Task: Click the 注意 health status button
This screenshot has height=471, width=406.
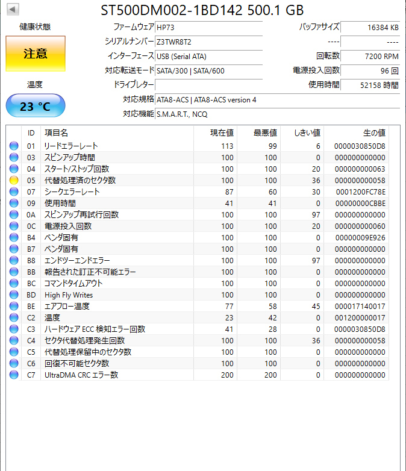Action: click(36, 54)
